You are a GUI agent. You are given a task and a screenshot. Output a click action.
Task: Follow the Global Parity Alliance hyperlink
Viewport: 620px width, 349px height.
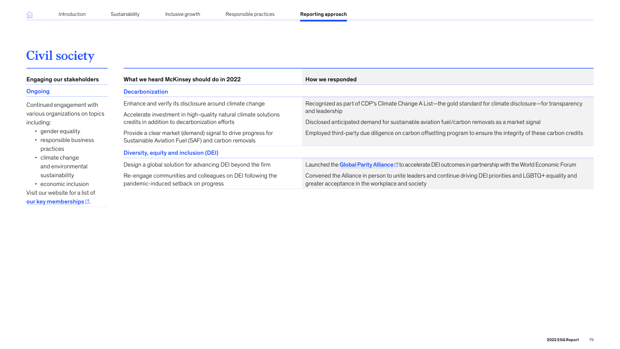coord(366,165)
